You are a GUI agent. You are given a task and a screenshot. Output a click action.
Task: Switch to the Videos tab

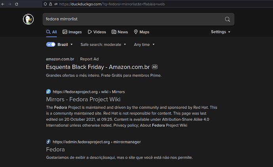tap(97, 32)
